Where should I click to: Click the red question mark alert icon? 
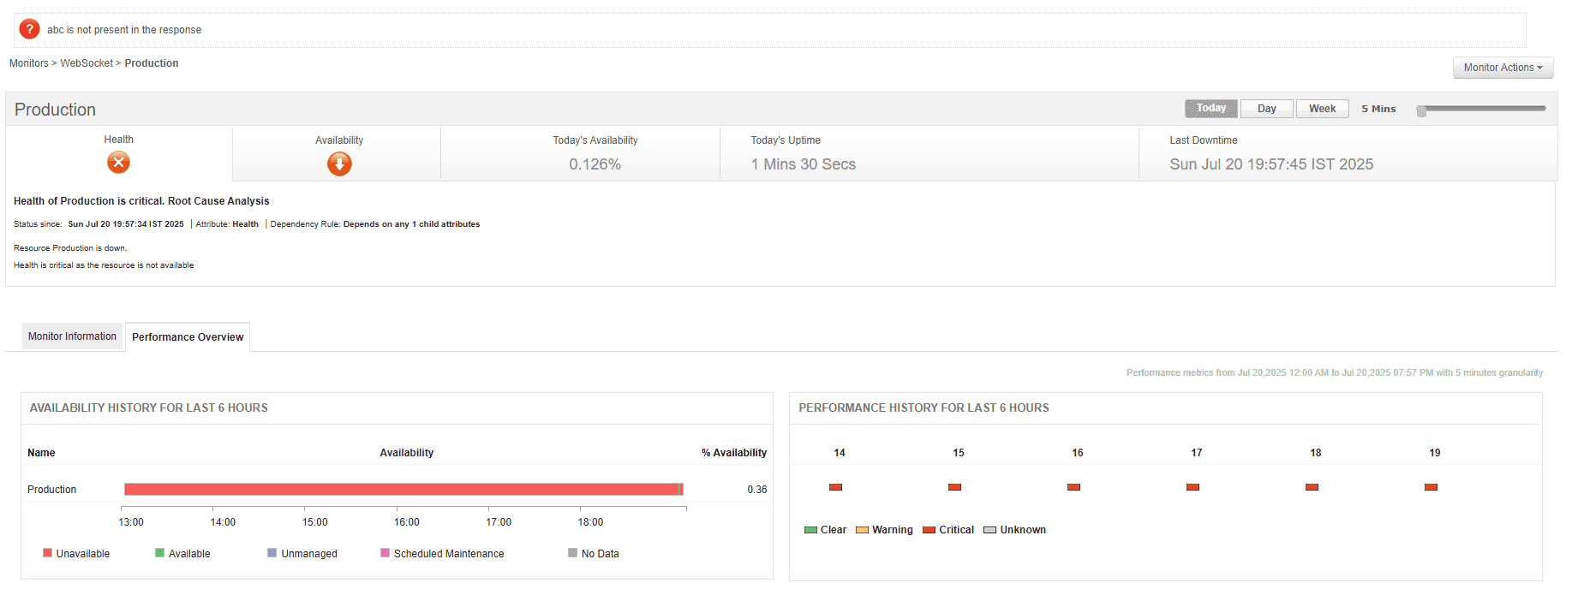click(x=29, y=29)
